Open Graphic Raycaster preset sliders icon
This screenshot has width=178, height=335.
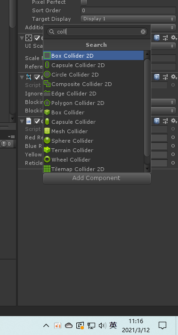click(165, 77)
